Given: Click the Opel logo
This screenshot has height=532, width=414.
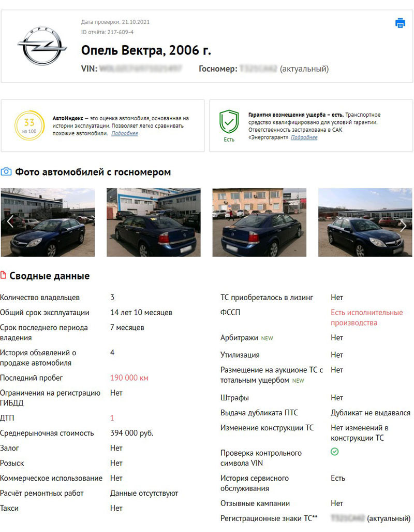Looking at the screenshot, I should coord(42,46).
